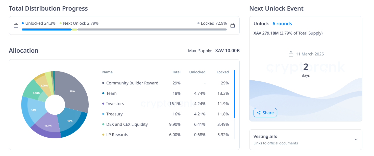
Task: Click the locked padlock icon after the progress bar
Action: 233,25
